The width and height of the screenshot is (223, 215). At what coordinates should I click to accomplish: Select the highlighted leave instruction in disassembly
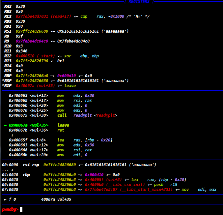(63, 125)
